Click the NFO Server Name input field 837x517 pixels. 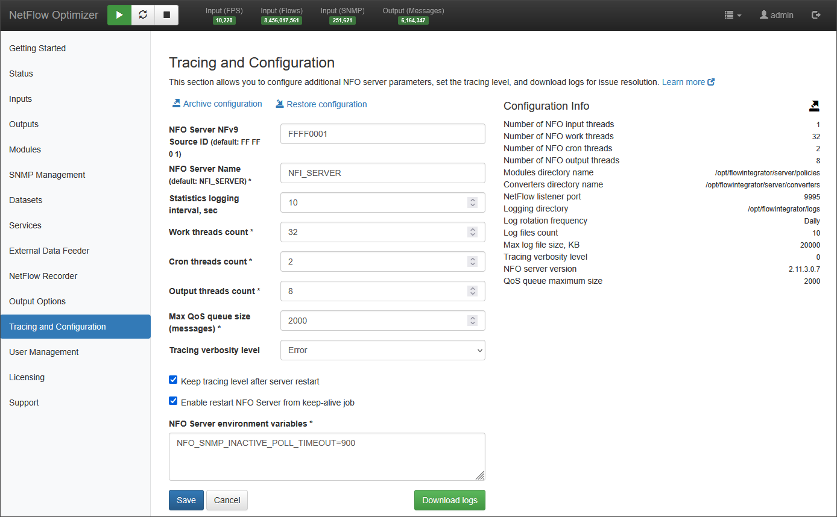383,173
